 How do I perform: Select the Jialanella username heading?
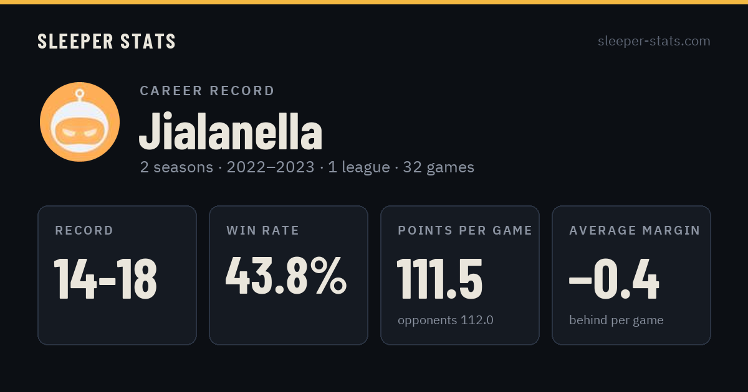[x=231, y=131]
